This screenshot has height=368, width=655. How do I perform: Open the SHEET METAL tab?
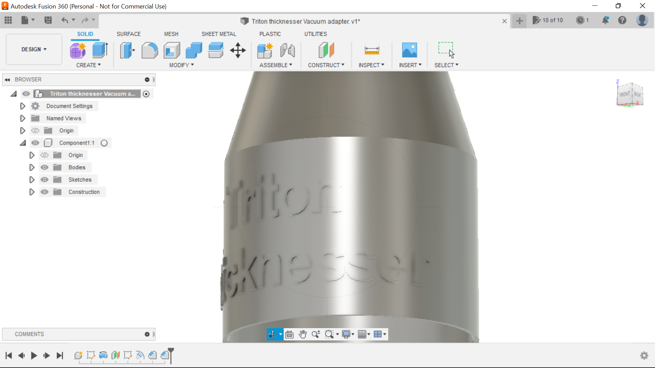coord(219,34)
